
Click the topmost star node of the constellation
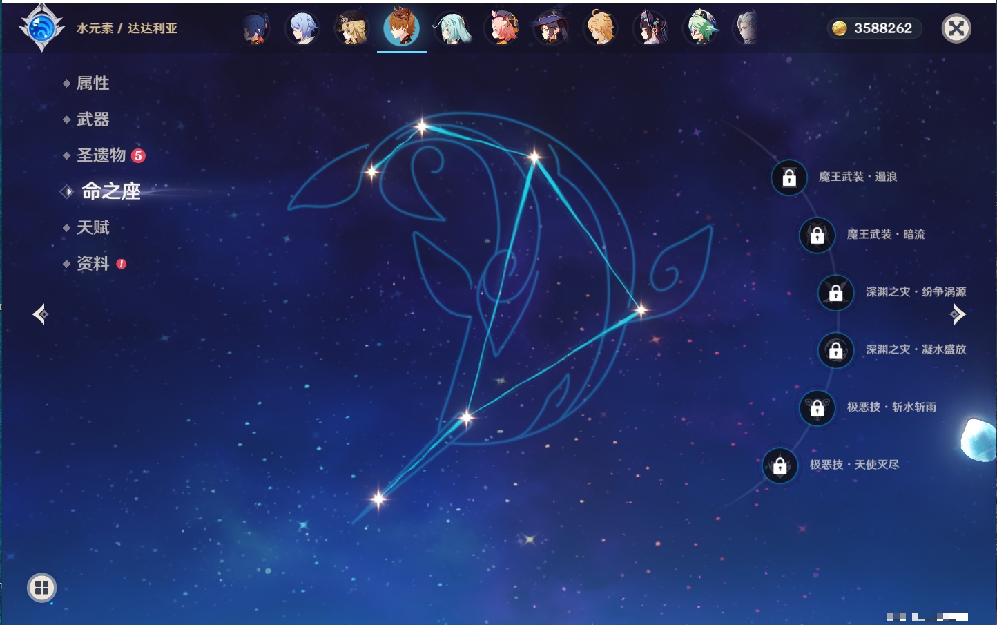click(422, 126)
